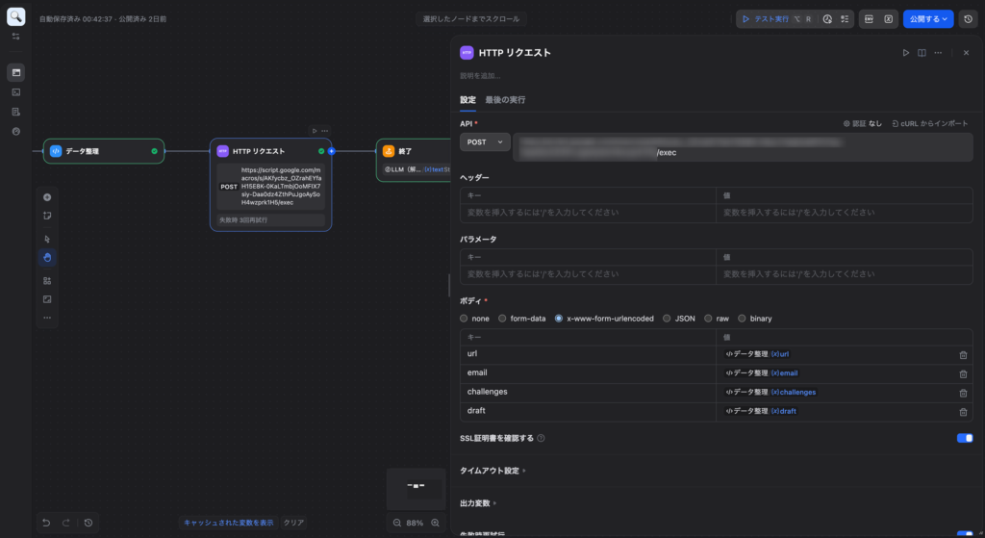Open the ENV environment variables icon
Viewport: 985px width, 538px height.
pos(868,19)
